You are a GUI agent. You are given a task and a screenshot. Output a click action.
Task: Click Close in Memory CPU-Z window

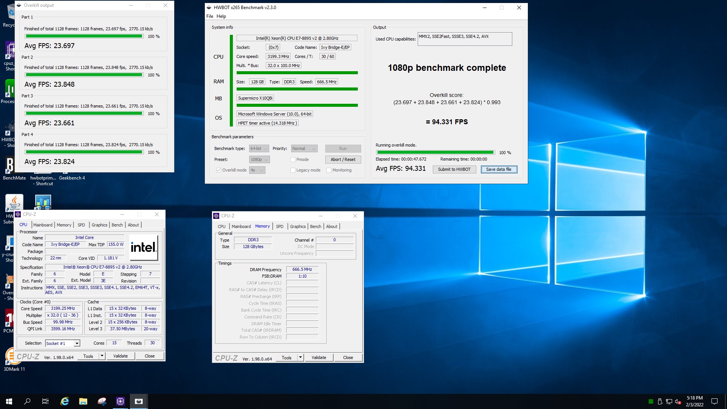(348, 357)
